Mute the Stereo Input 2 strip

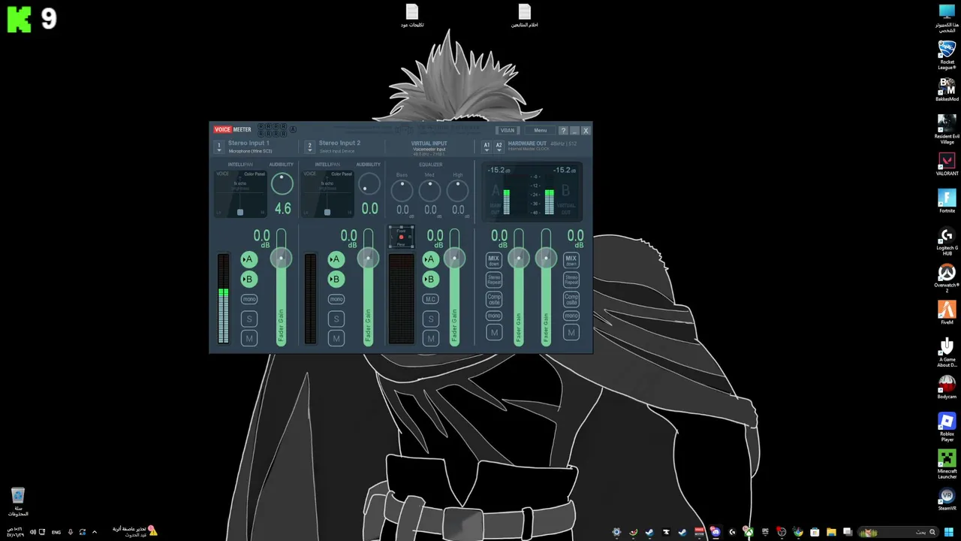(x=336, y=338)
